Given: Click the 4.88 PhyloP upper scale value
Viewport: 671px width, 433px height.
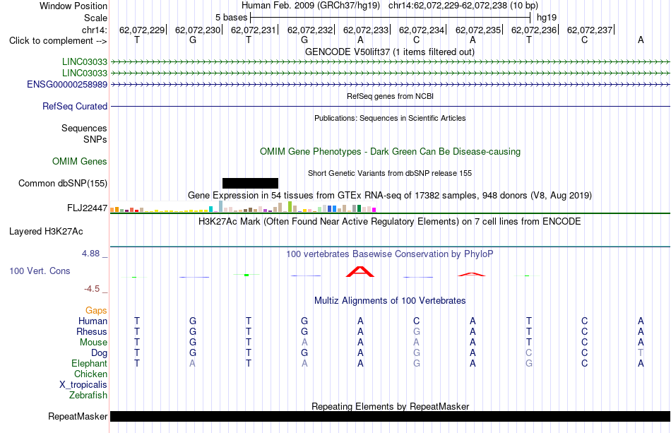Looking at the screenshot, I should [91, 254].
